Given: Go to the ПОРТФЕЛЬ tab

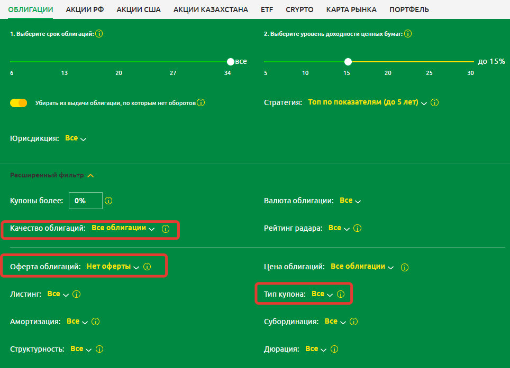Looking at the screenshot, I should coord(409,10).
